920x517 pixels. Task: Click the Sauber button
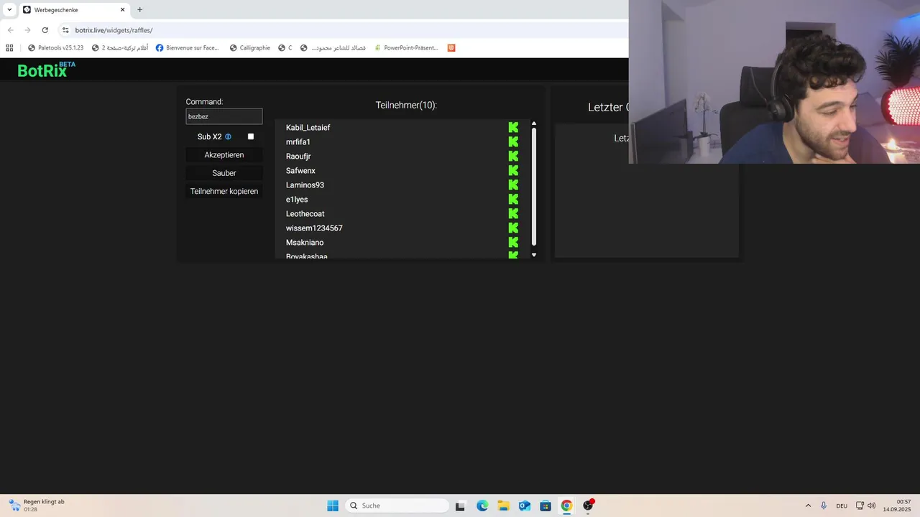pos(224,173)
